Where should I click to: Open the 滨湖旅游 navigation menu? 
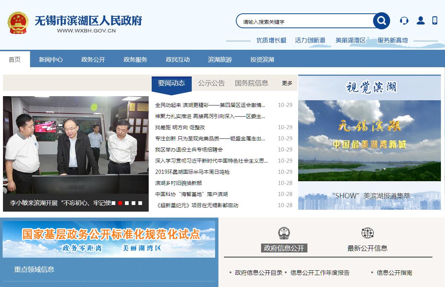tap(220, 59)
